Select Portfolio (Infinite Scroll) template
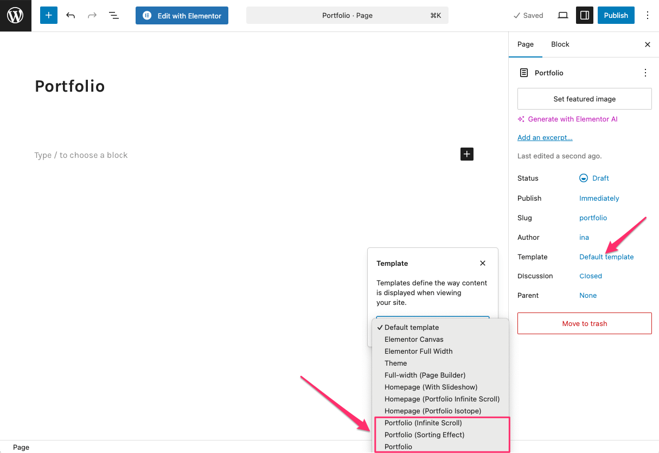This screenshot has height=453, width=659. [423, 423]
